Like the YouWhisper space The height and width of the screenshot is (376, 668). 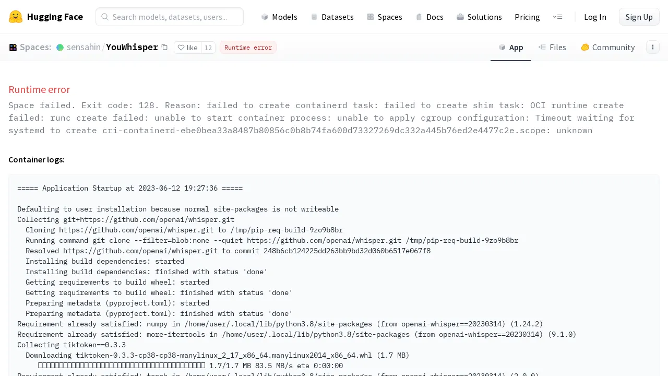point(187,48)
